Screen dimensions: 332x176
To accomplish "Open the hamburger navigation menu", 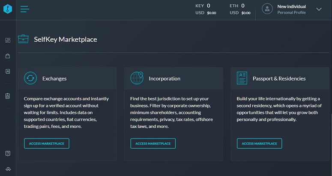I will [x=25, y=9].
